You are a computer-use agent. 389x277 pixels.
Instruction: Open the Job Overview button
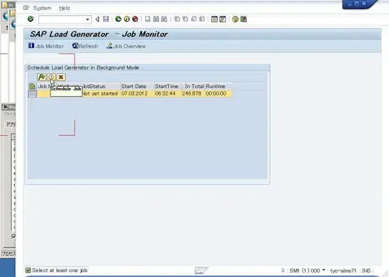[x=126, y=46]
